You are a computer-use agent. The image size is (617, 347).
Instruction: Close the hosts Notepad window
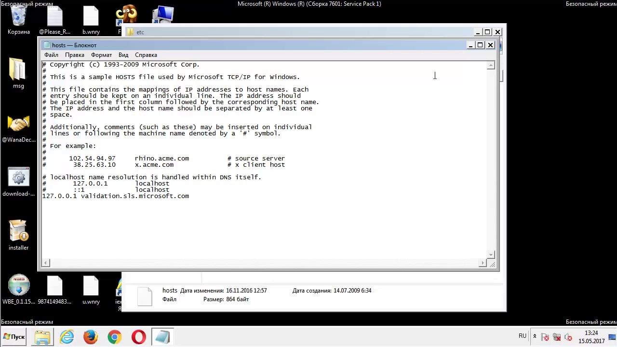490,45
